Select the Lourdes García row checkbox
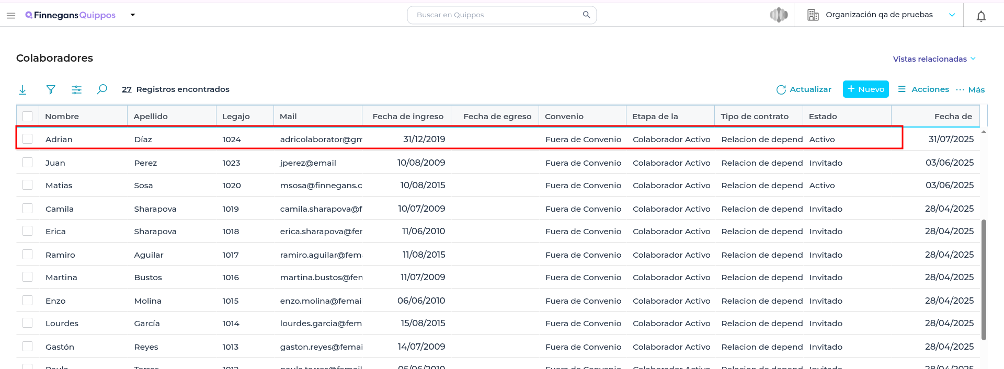The image size is (1004, 369). (x=28, y=323)
